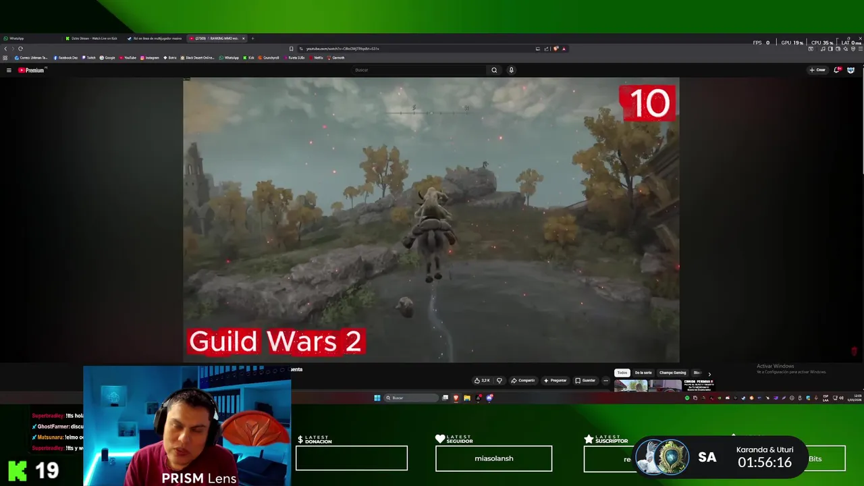Click the volume icon in system tray
864x486 pixels.
[x=841, y=398]
